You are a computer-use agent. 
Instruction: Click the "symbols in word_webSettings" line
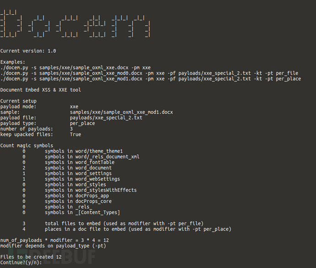[82, 179]
